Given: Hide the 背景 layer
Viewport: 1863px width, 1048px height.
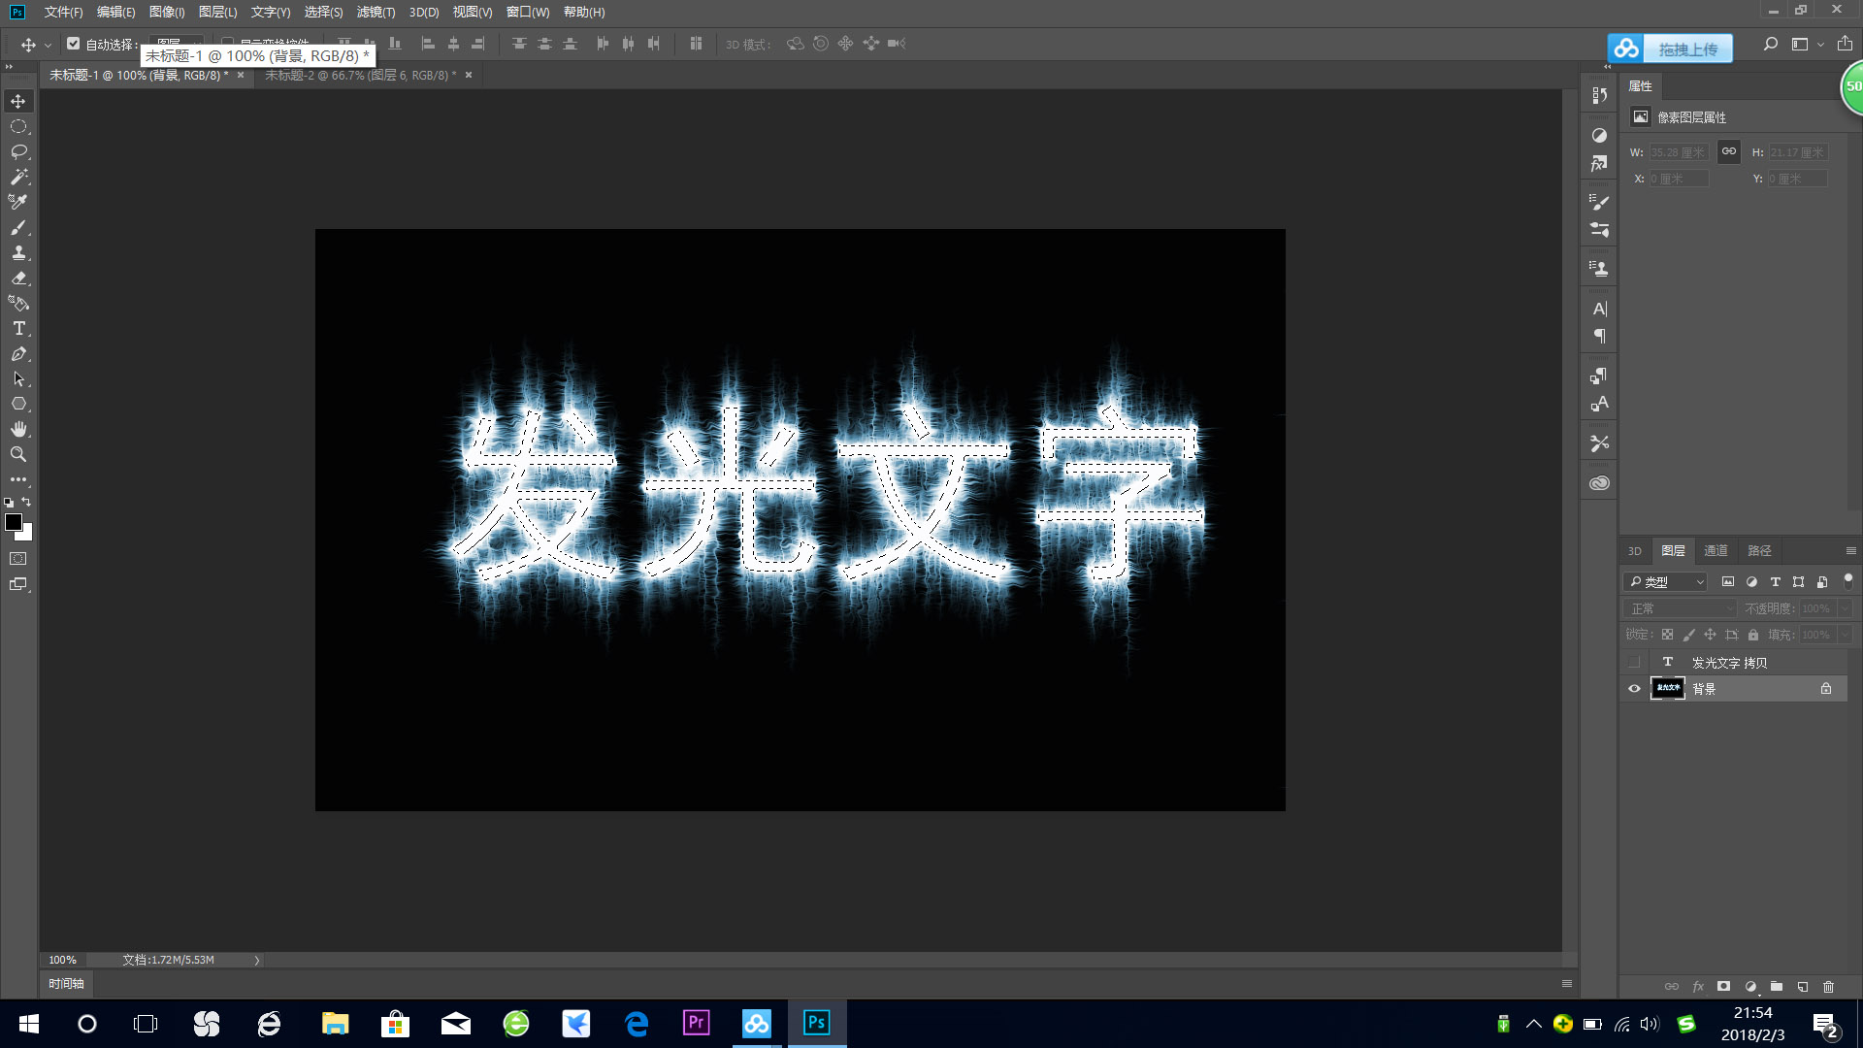Looking at the screenshot, I should pyautogui.click(x=1635, y=689).
